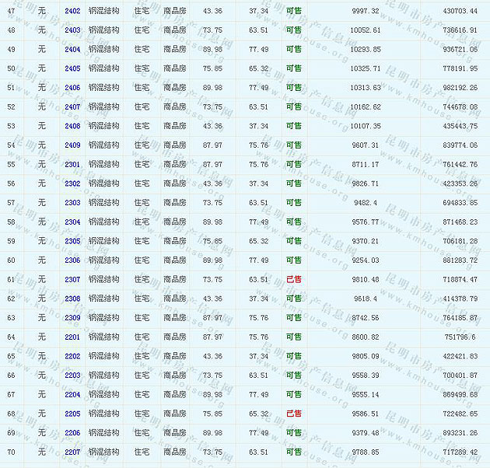The width and height of the screenshot is (490, 468).
Task: Click unit 2301 link
Action: click(x=72, y=164)
